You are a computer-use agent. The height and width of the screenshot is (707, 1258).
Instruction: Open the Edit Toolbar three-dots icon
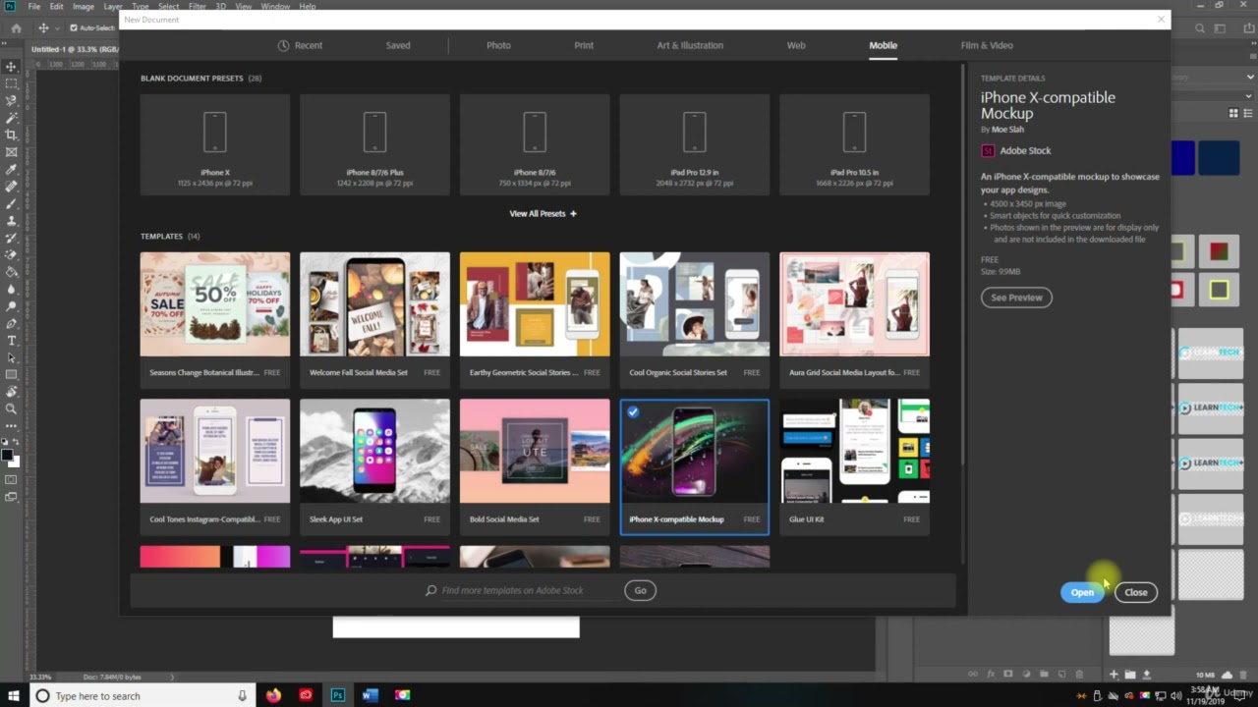click(x=12, y=425)
